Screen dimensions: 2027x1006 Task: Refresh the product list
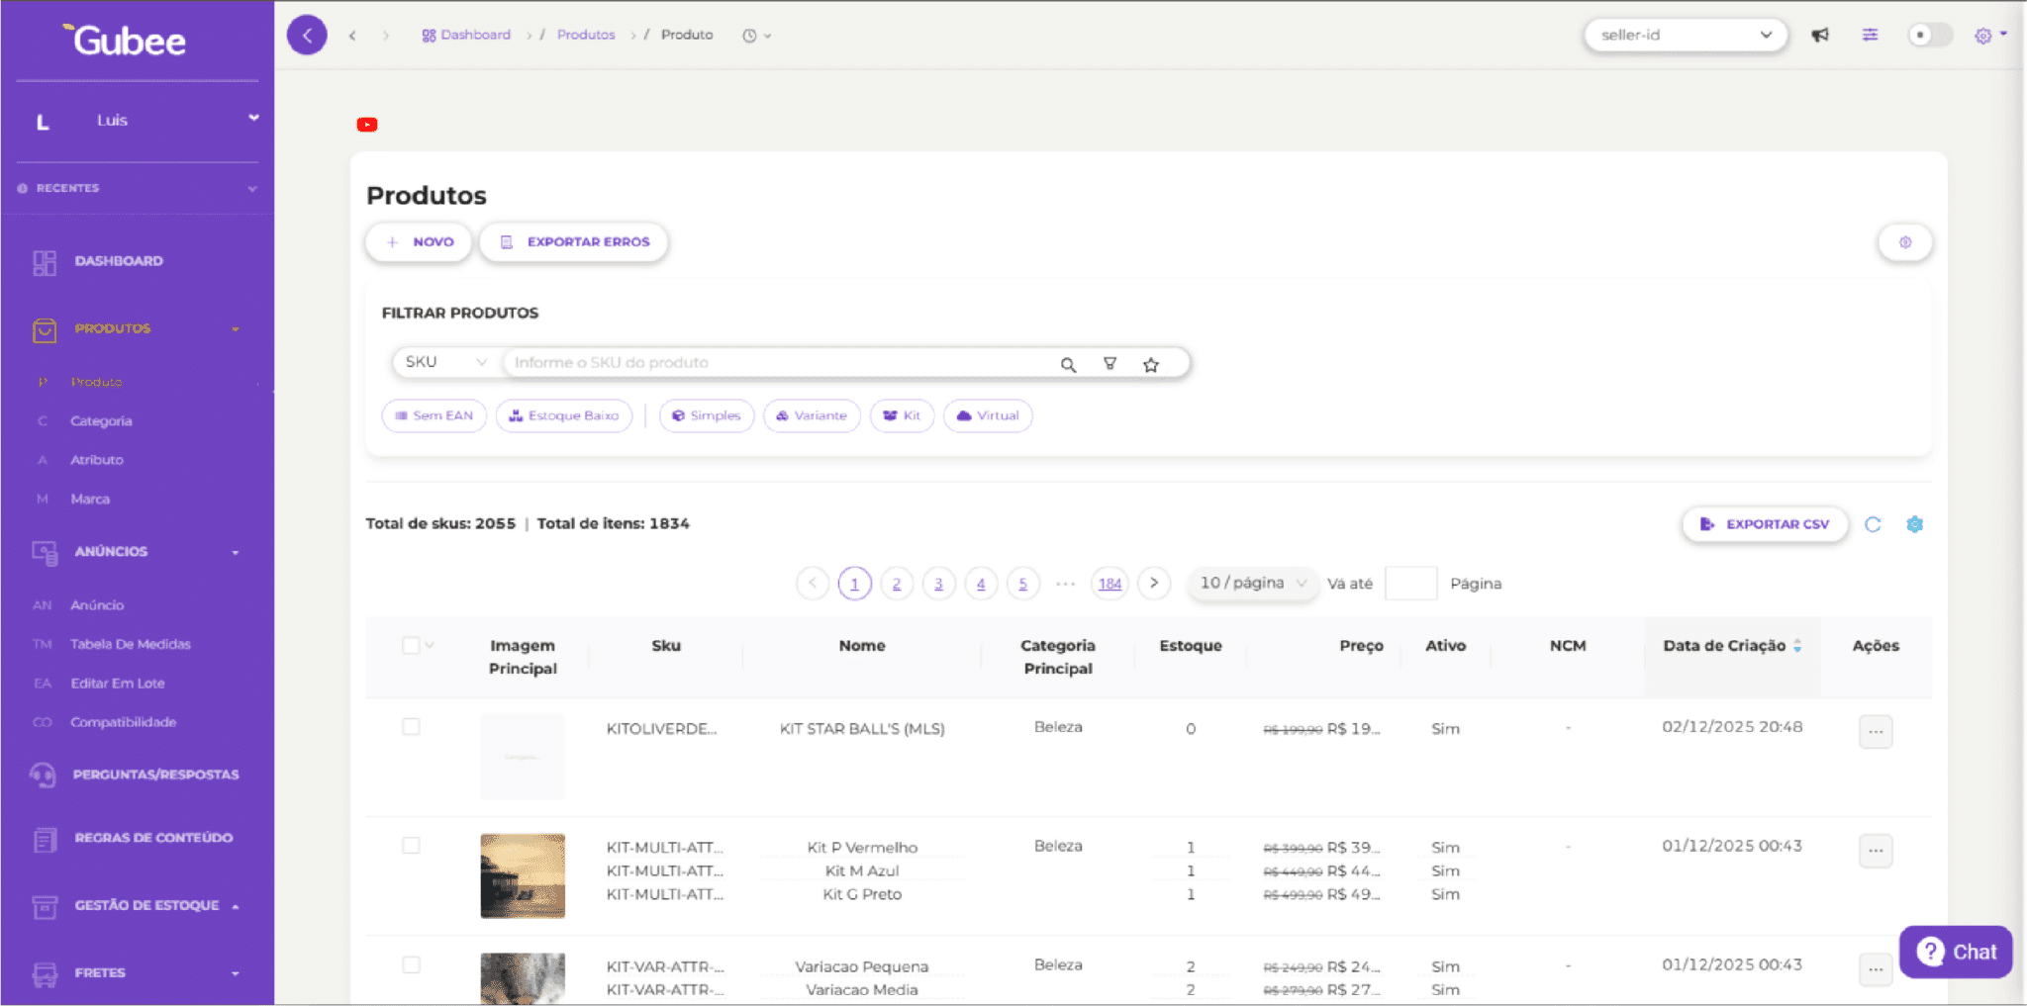[1873, 524]
